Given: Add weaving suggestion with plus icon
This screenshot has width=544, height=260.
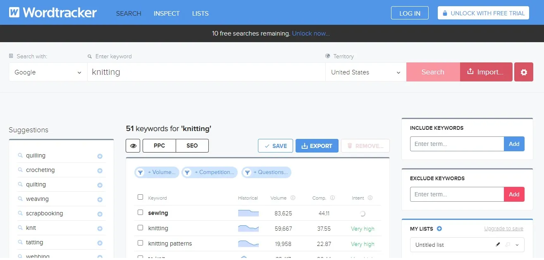Looking at the screenshot, I should (x=100, y=200).
